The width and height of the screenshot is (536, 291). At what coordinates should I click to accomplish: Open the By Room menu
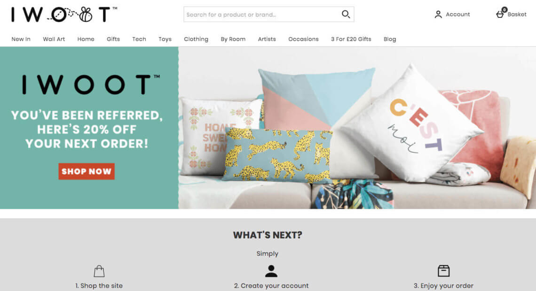[233, 39]
